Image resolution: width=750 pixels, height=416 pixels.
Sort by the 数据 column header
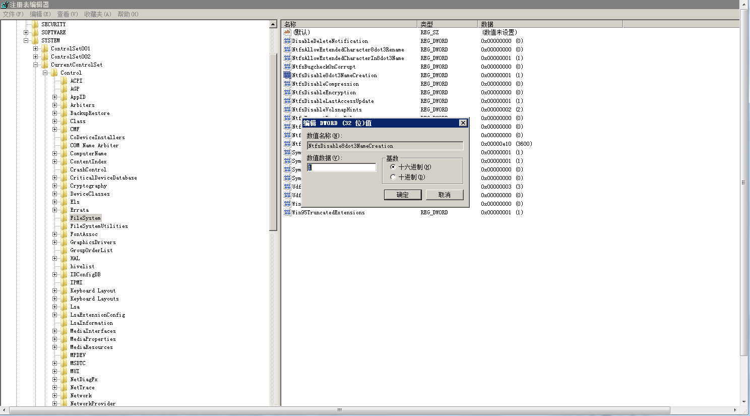tap(550, 24)
